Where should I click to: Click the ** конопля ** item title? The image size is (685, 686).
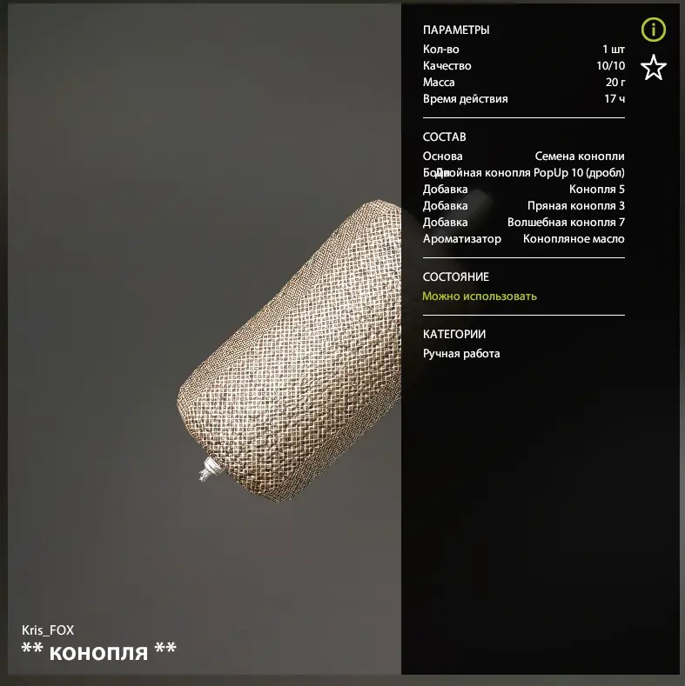click(x=99, y=651)
